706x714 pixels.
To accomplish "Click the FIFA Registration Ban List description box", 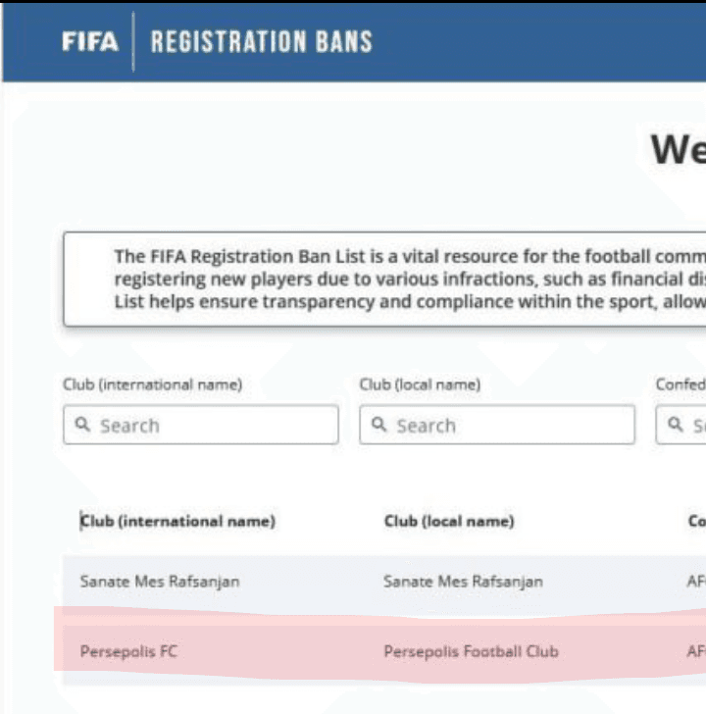I will click(x=385, y=280).
